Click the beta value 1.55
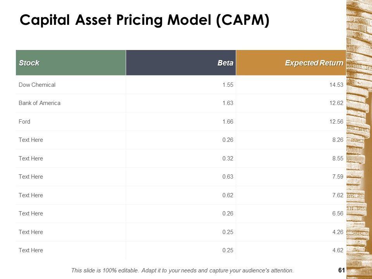The height and width of the screenshot is (279, 372). (x=227, y=84)
